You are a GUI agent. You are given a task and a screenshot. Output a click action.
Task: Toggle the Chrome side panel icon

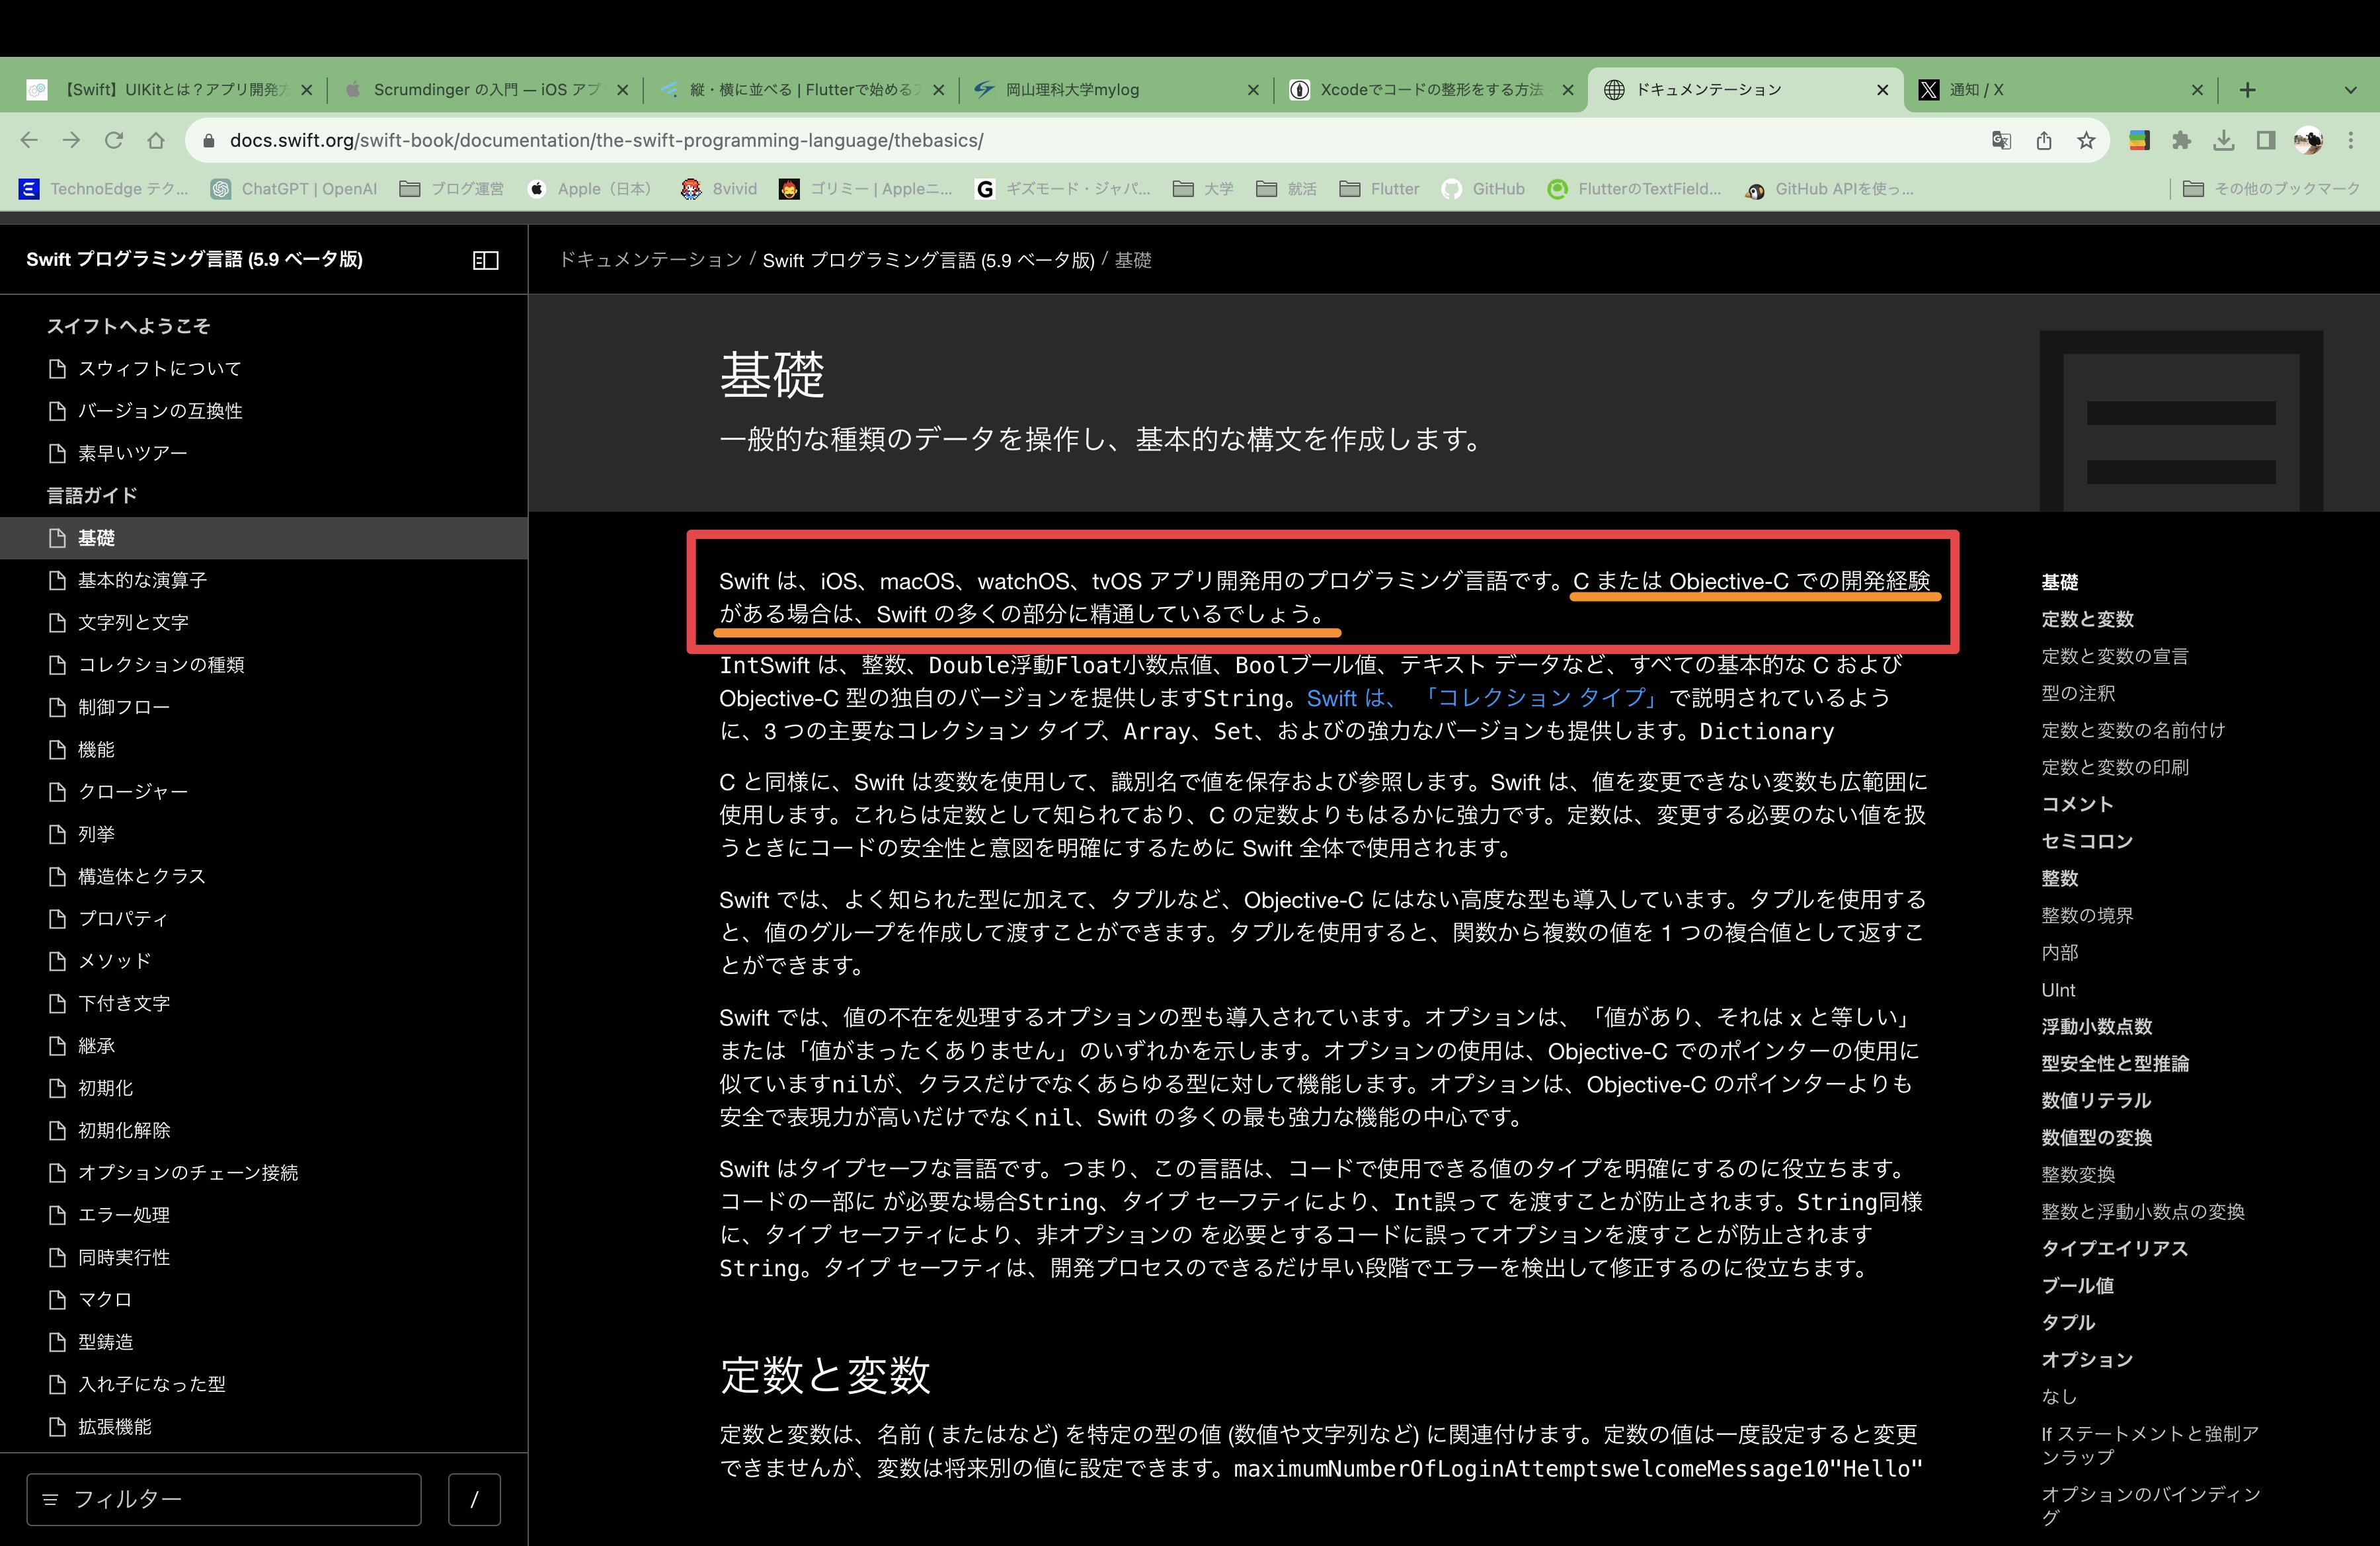[x=2266, y=141]
